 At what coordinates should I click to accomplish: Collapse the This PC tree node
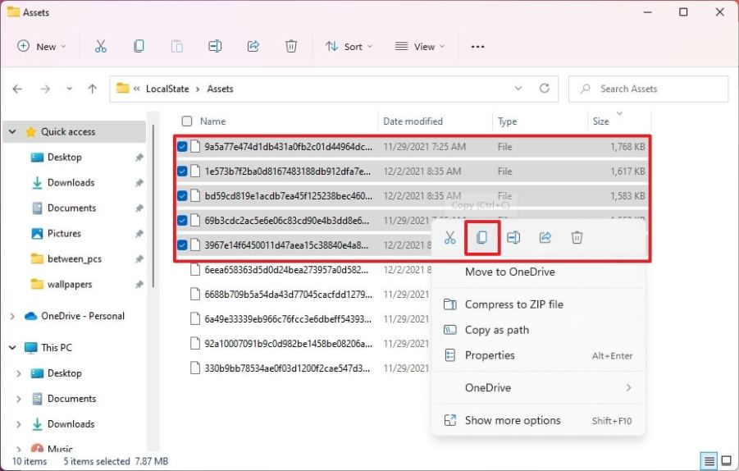pyautogui.click(x=13, y=348)
